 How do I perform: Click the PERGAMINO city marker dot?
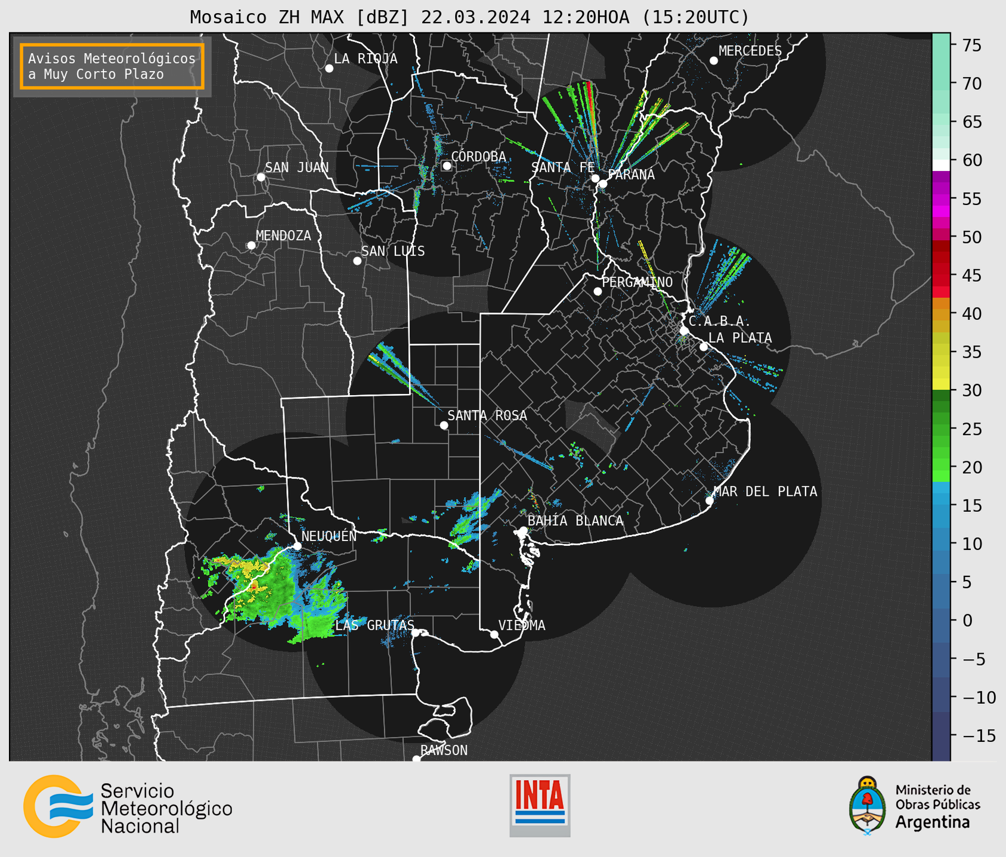598,291
